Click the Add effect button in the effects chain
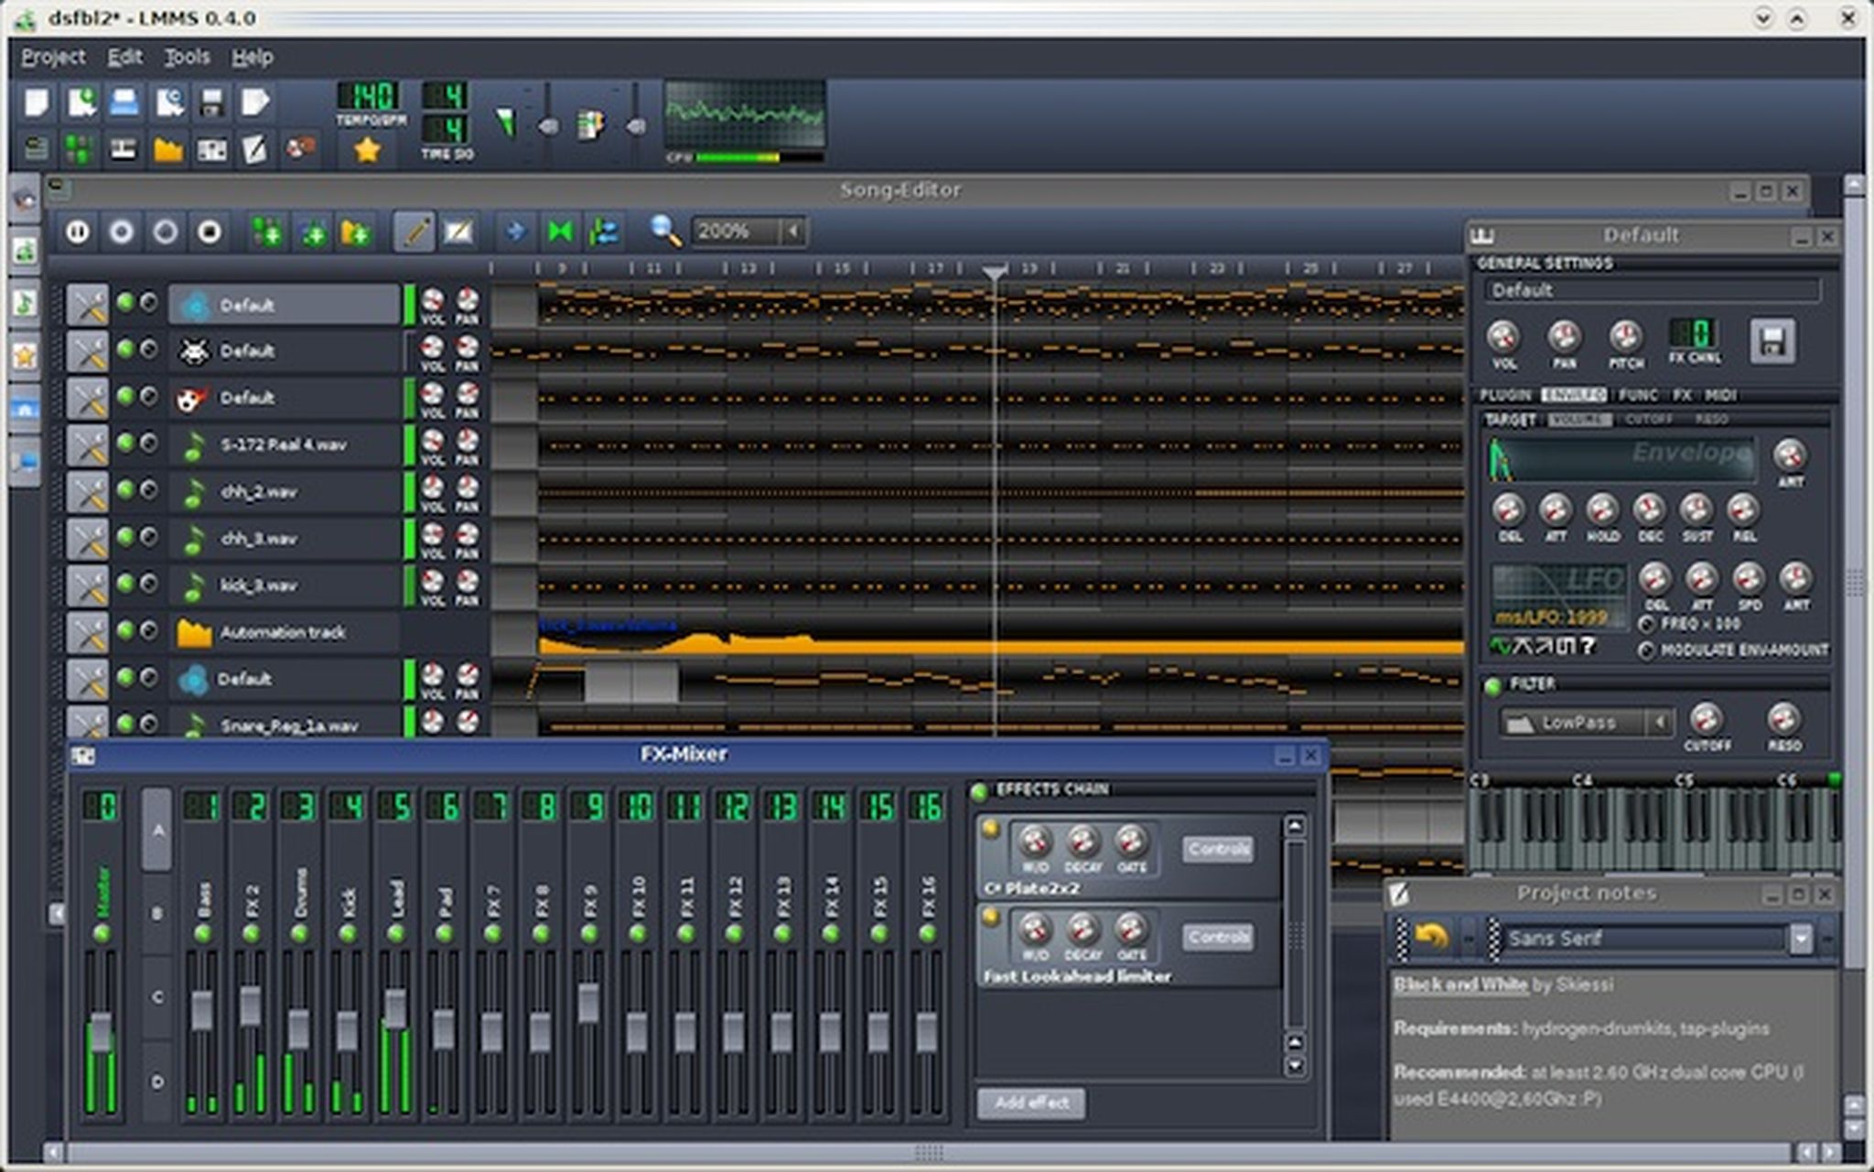The height and width of the screenshot is (1172, 1874). coord(1030,1104)
